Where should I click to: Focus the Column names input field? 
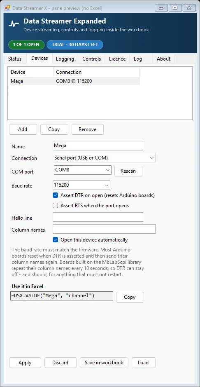tap(104, 229)
